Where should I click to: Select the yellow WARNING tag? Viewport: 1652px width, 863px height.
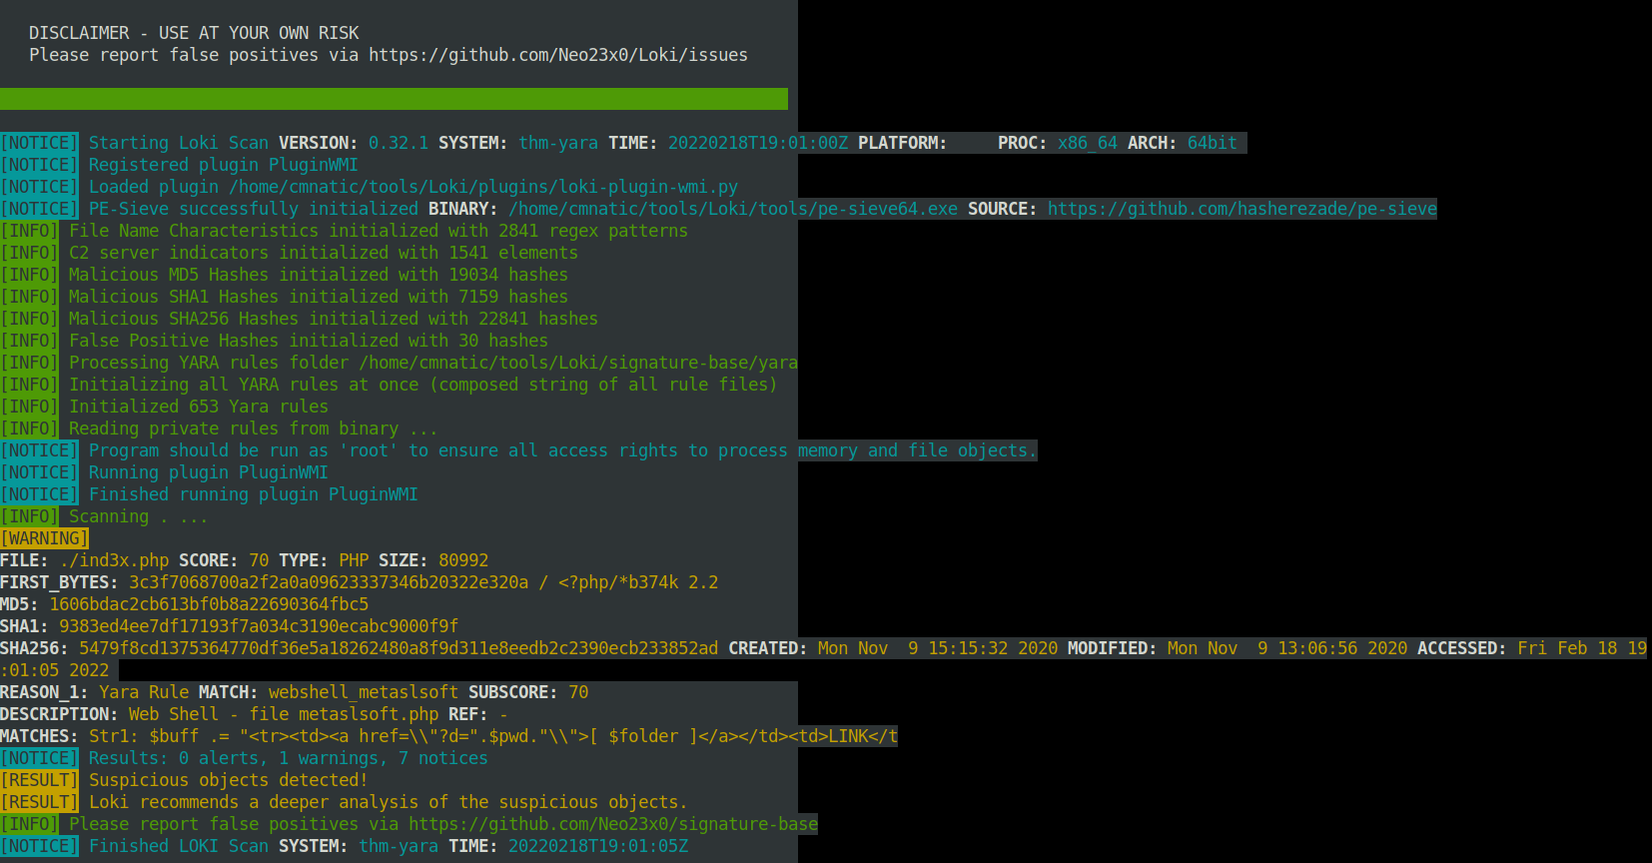click(44, 538)
